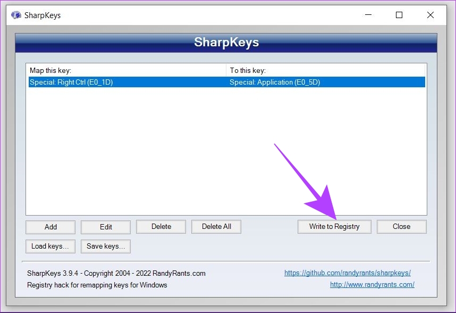Click Save keys... button
456x313 pixels.
tap(106, 246)
